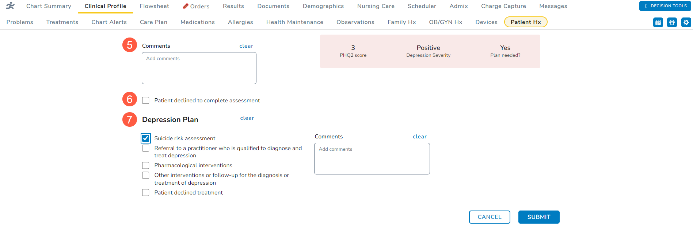The width and height of the screenshot is (693, 228).
Task: Click the running person logo icon
Action: [10, 6]
